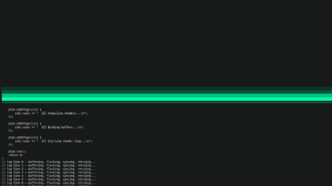Image resolution: width=332 pixels, height=186 pixels.
Task: Click the pipe.run(); code line
Action: click(x=17, y=151)
